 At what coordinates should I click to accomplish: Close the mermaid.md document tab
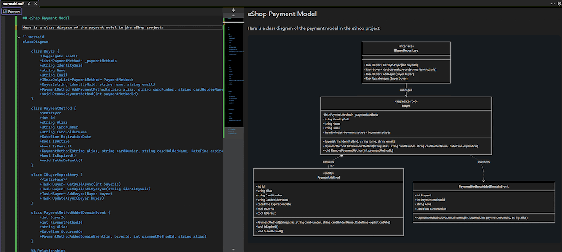pyautogui.click(x=36, y=3)
